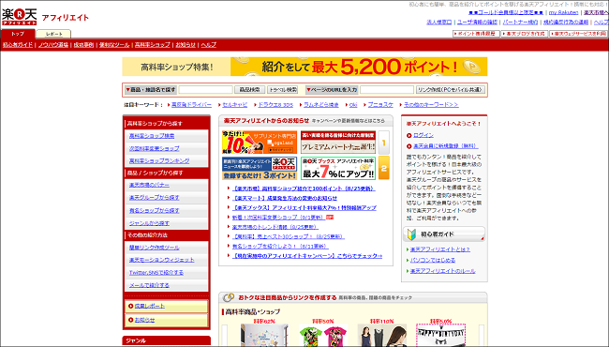Open the パートナー規約 link
Screen dimensions: 609x347
pyautogui.click(x=520, y=23)
